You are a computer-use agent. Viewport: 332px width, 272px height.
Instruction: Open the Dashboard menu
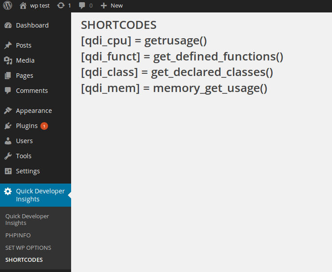click(32, 25)
